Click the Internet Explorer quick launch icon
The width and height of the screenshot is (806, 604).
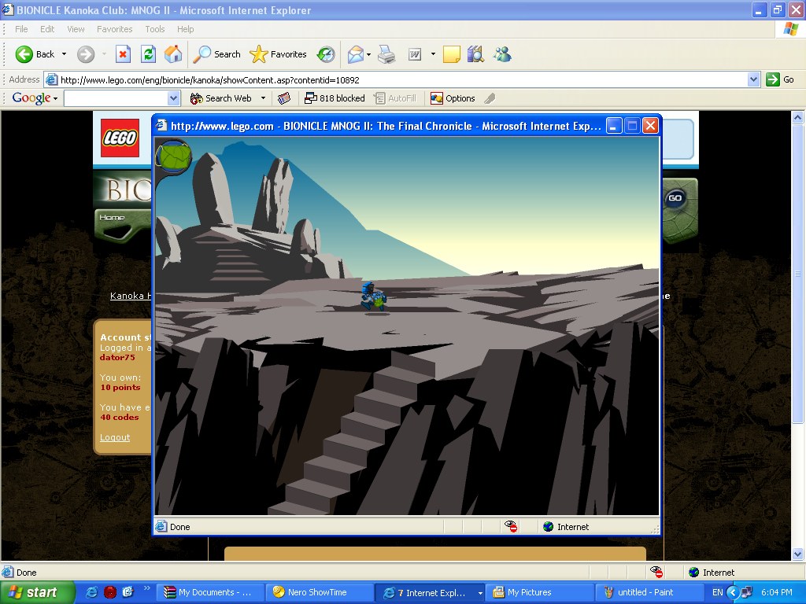click(x=91, y=592)
